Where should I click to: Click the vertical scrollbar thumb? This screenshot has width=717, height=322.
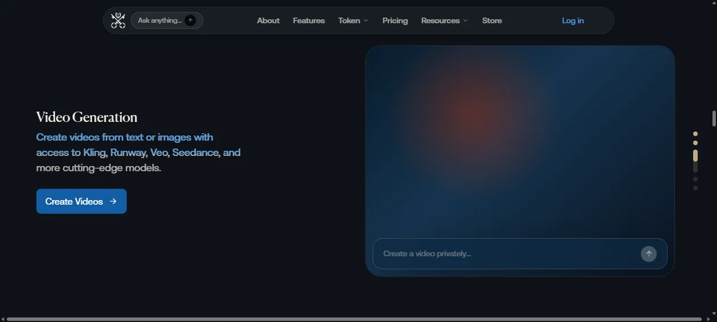tap(714, 119)
